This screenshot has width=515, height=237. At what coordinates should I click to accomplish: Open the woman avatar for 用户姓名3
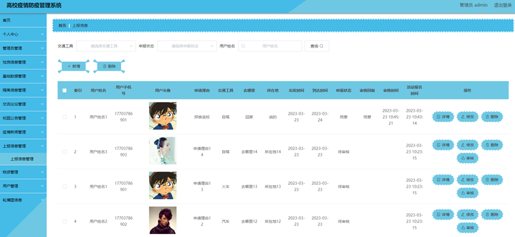click(162, 150)
